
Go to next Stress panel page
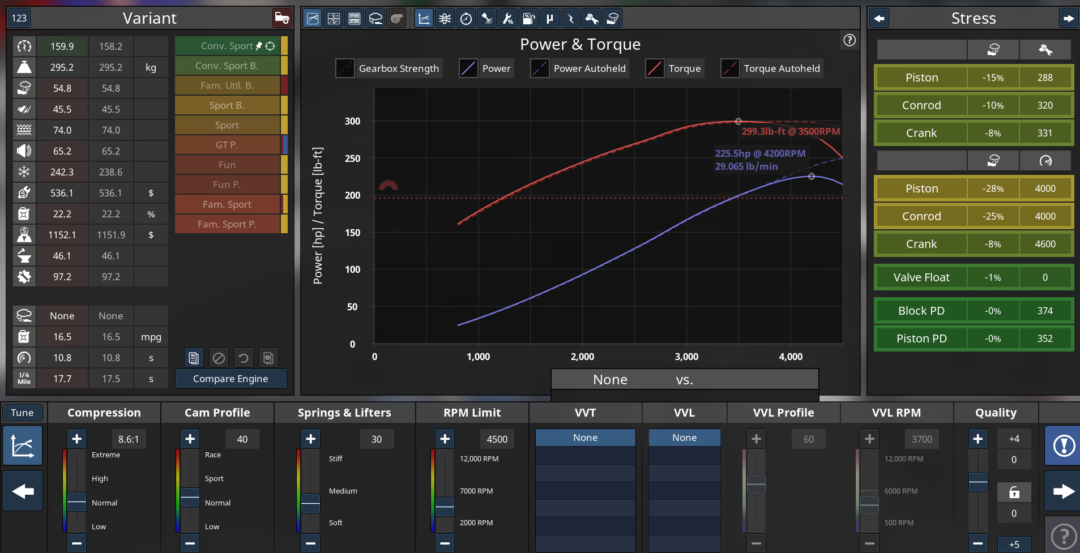[1068, 19]
